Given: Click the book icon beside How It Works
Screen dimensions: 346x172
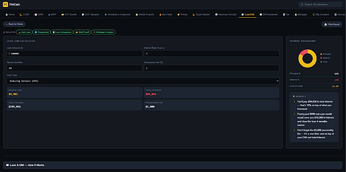Looking at the screenshot, I should (x=7, y=165).
